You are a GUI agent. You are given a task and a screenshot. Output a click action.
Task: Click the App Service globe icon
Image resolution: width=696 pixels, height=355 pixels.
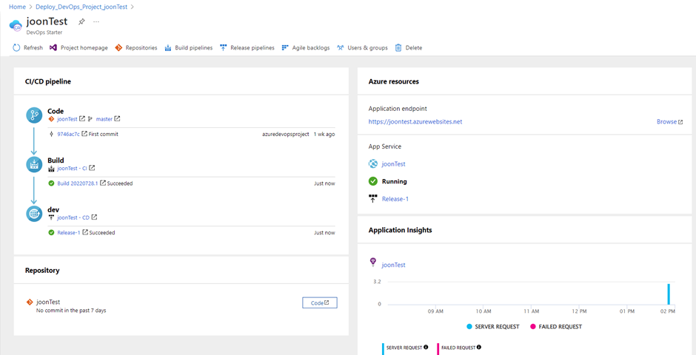373,164
